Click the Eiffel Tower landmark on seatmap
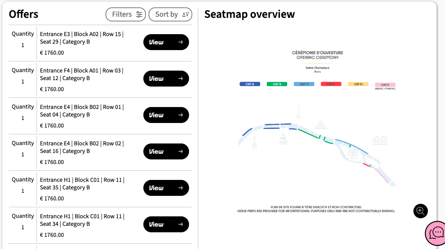This screenshot has height=249, width=445. coord(254,143)
